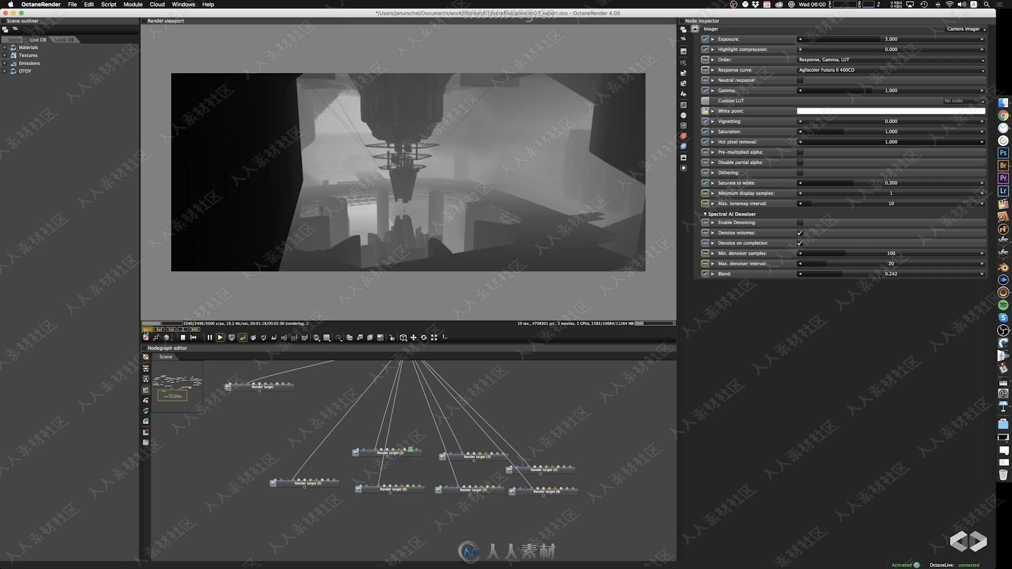Switch to the Local DB tab
This screenshot has width=1012, height=569.
pyautogui.click(x=64, y=40)
